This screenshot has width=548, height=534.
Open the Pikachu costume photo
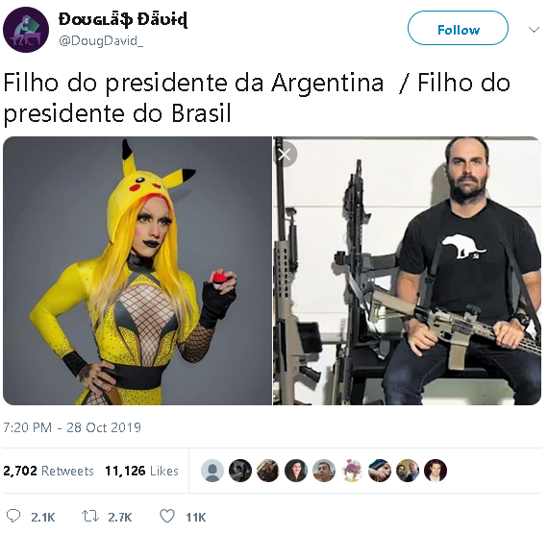[x=137, y=271]
